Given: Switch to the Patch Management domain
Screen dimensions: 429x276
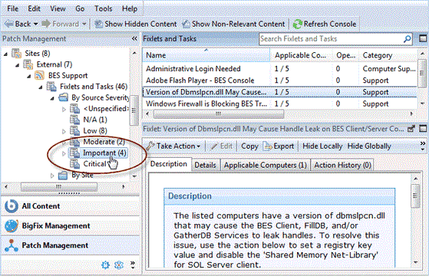Looking at the screenshot, I should (x=71, y=245).
